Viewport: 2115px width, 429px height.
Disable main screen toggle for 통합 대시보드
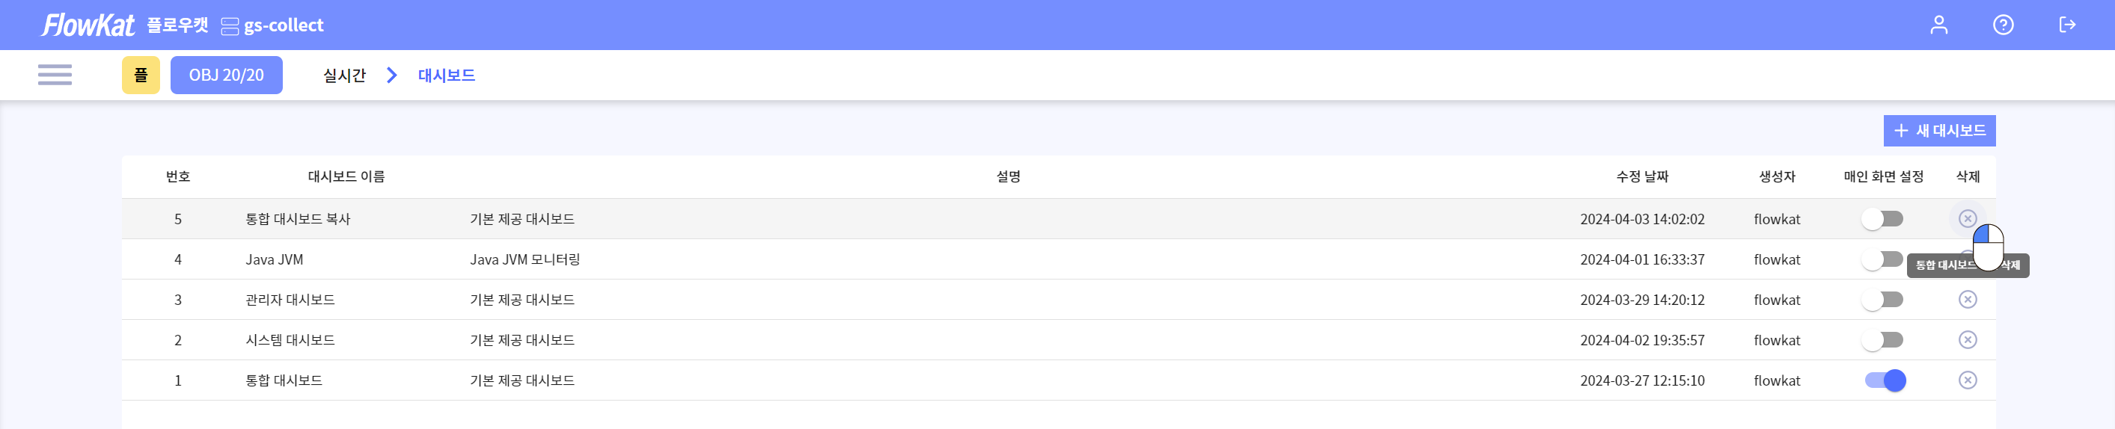click(x=1885, y=380)
